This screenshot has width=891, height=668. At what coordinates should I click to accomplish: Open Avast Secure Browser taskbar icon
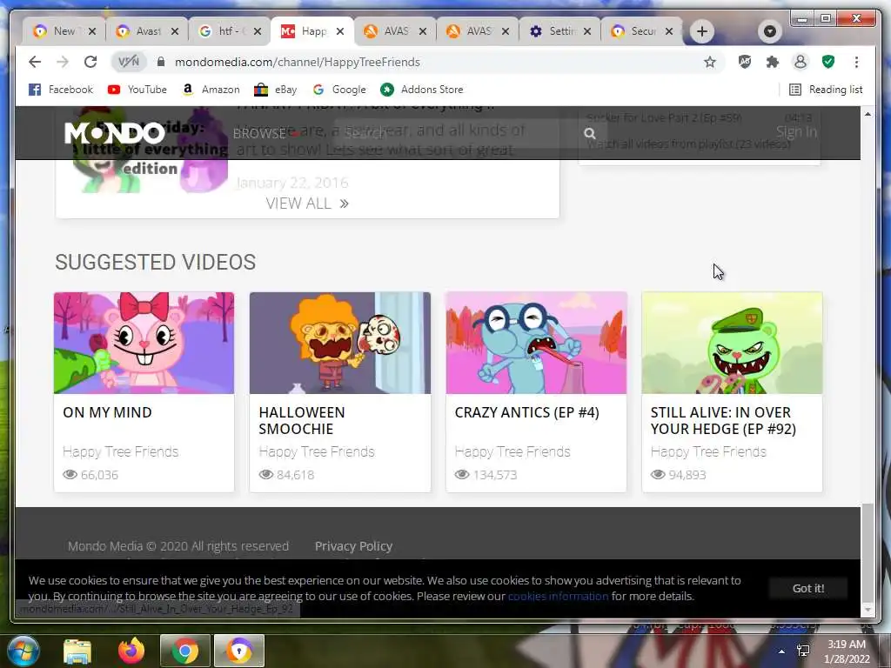239,651
